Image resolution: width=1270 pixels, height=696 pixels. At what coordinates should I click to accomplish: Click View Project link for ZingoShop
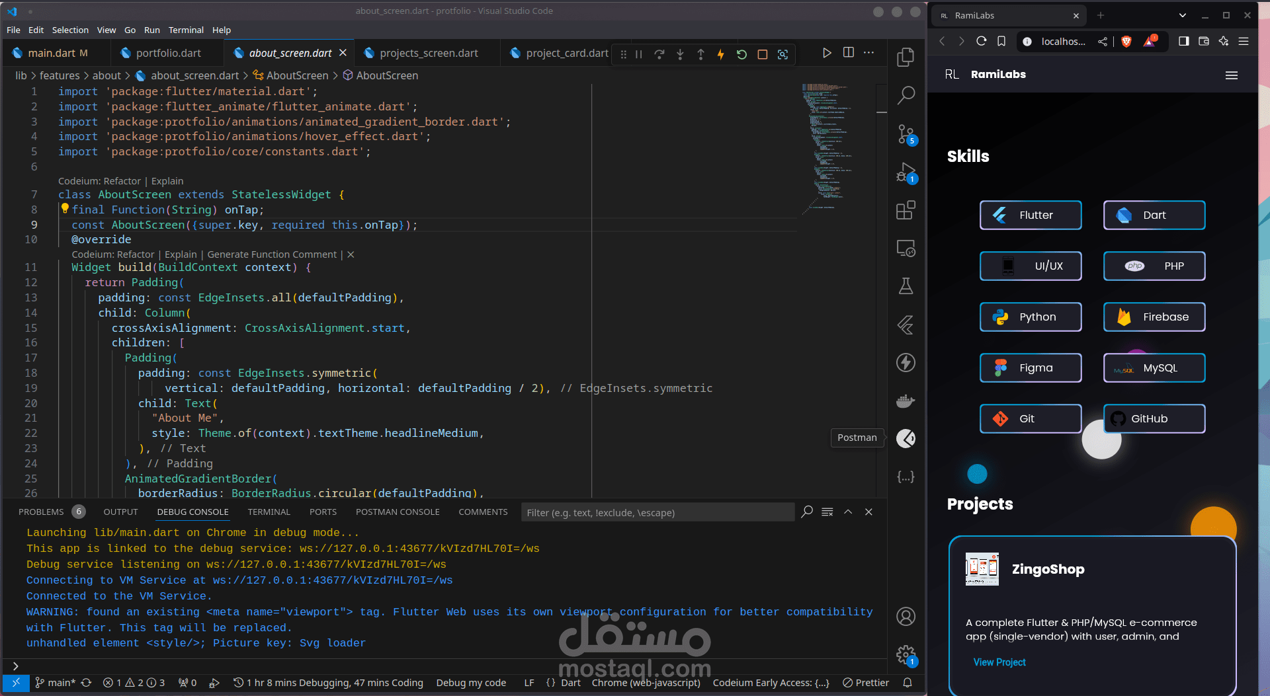click(x=999, y=662)
